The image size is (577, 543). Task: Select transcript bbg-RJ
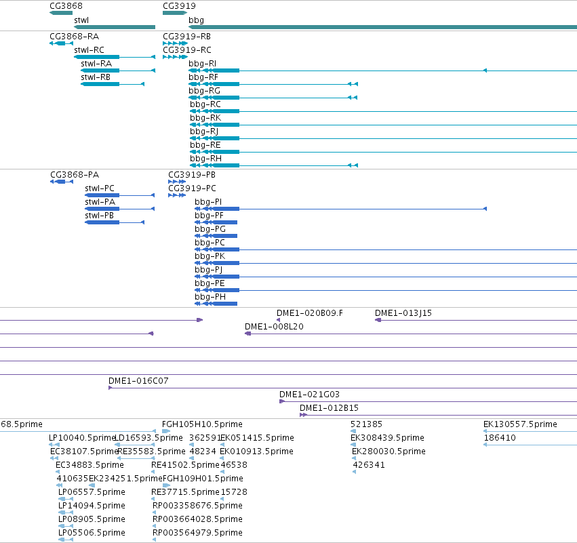[204, 132]
